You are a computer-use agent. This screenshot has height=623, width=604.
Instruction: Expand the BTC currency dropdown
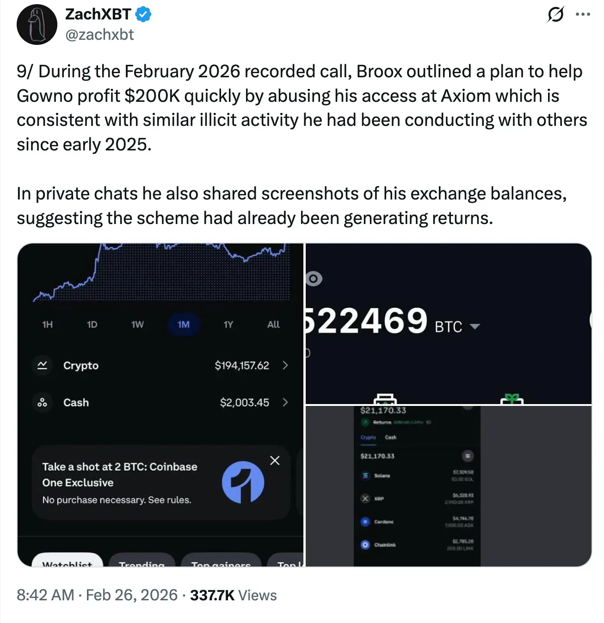coord(476,325)
